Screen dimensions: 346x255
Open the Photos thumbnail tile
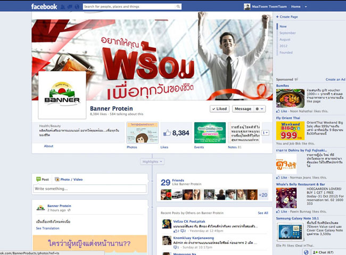142,133
